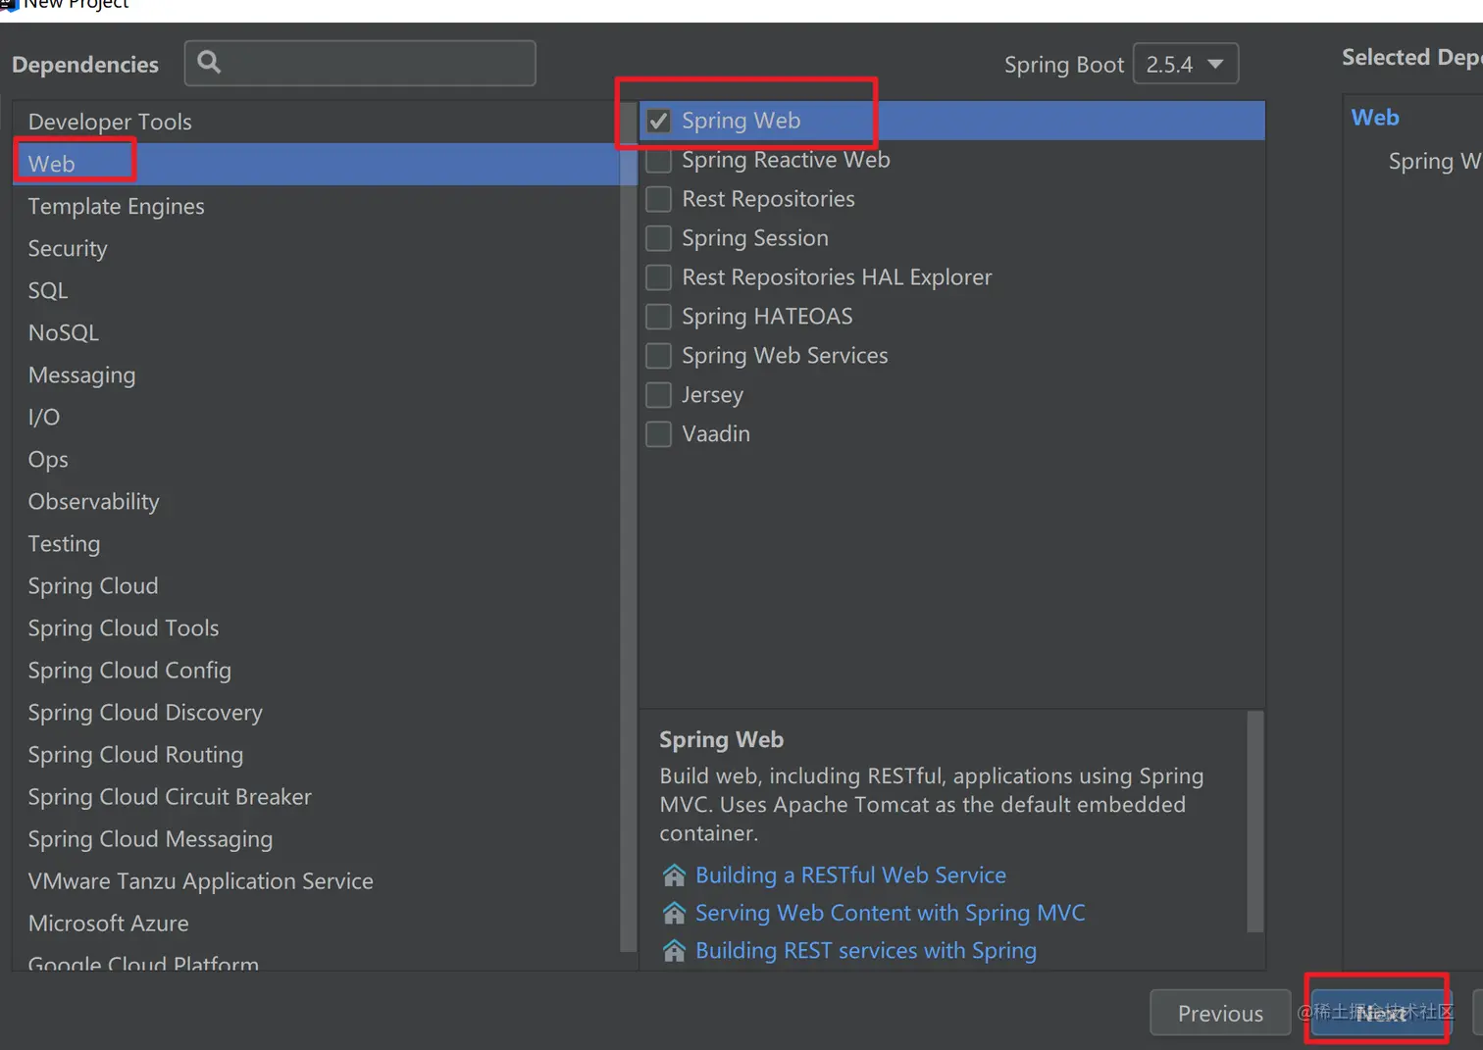Click the description panel scrollbar
Viewport: 1483px width, 1050px height.
click(1254, 822)
